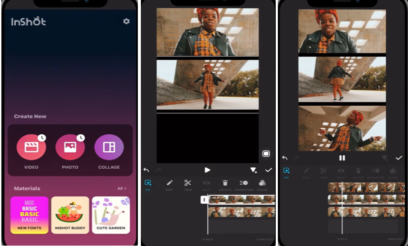This screenshot has width=408, height=246.
Task: Redo in the middle editor screen
Action: (158, 170)
